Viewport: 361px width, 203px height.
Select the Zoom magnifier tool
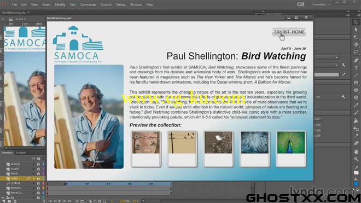click(356, 159)
